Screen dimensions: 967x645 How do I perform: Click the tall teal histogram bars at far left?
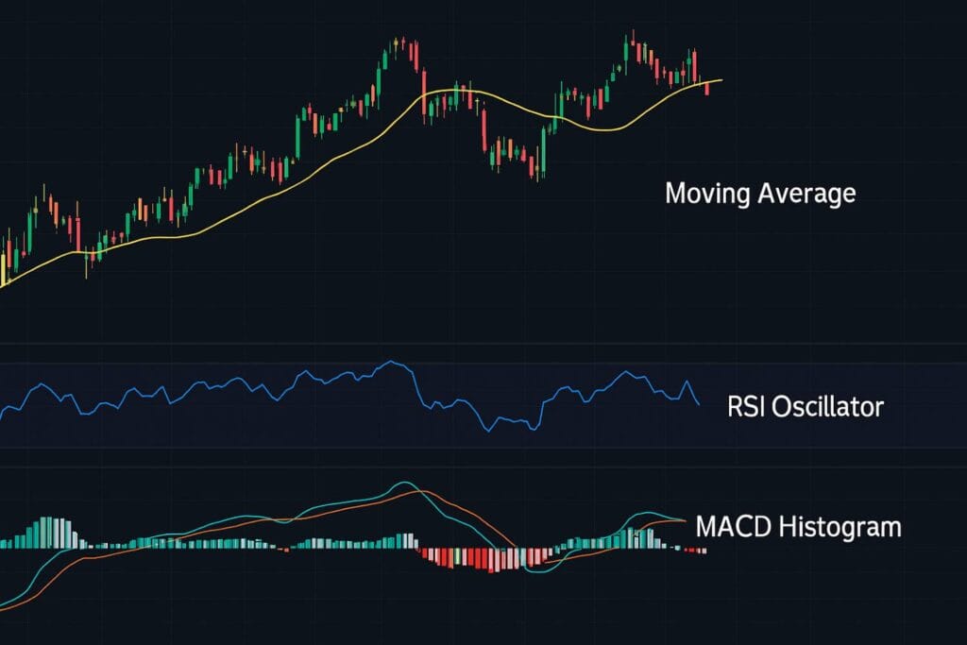[x=47, y=533]
